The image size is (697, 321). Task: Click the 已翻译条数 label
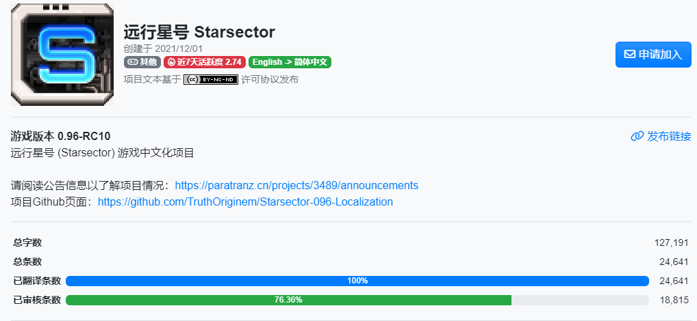(38, 281)
